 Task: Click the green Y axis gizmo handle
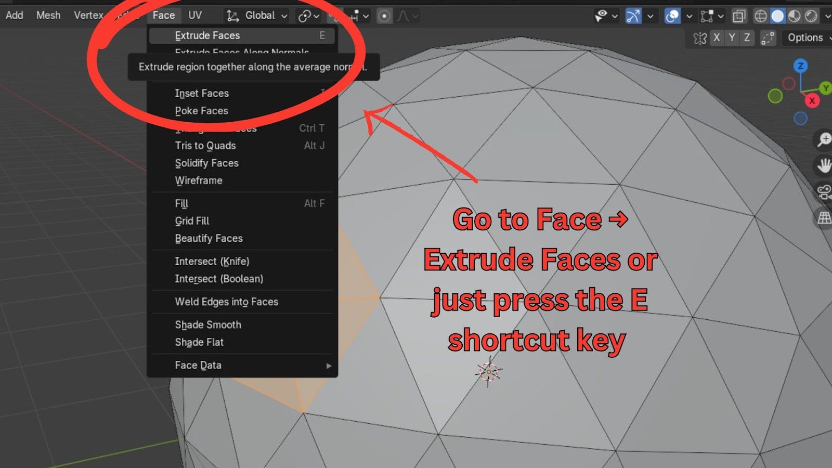(825, 88)
